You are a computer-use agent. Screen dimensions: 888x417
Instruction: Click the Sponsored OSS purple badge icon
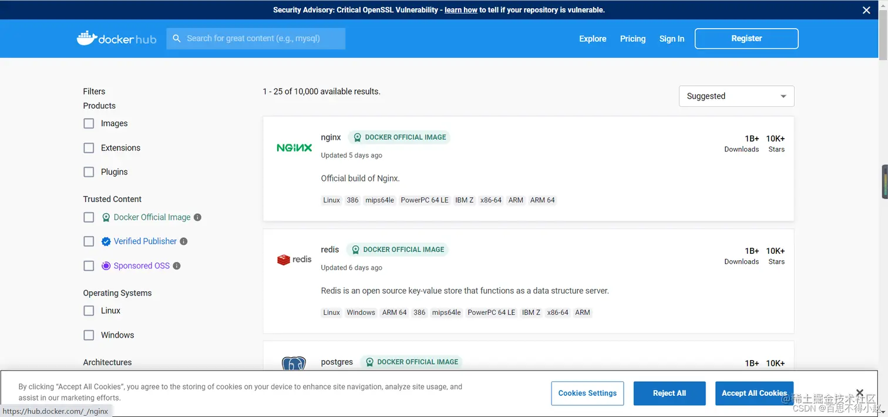[x=106, y=266]
